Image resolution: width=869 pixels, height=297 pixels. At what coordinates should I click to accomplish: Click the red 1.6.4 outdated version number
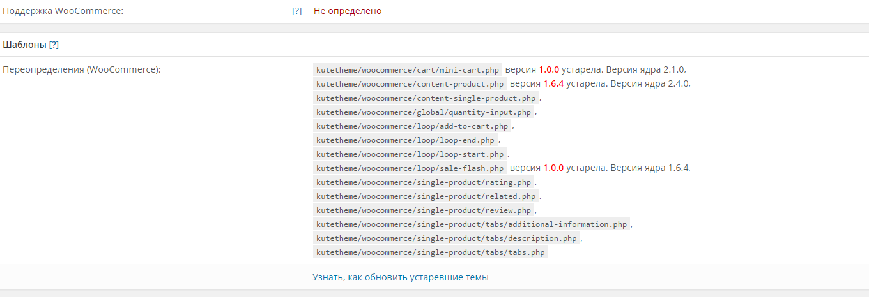tap(554, 83)
